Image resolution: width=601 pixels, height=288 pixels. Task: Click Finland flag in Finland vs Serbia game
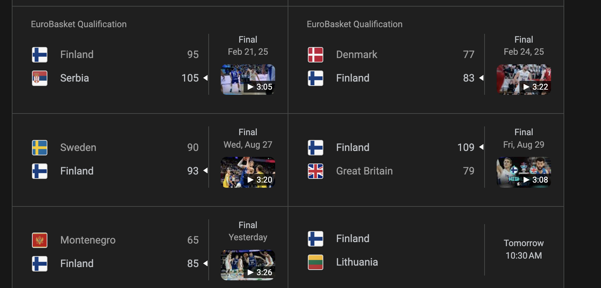point(40,55)
